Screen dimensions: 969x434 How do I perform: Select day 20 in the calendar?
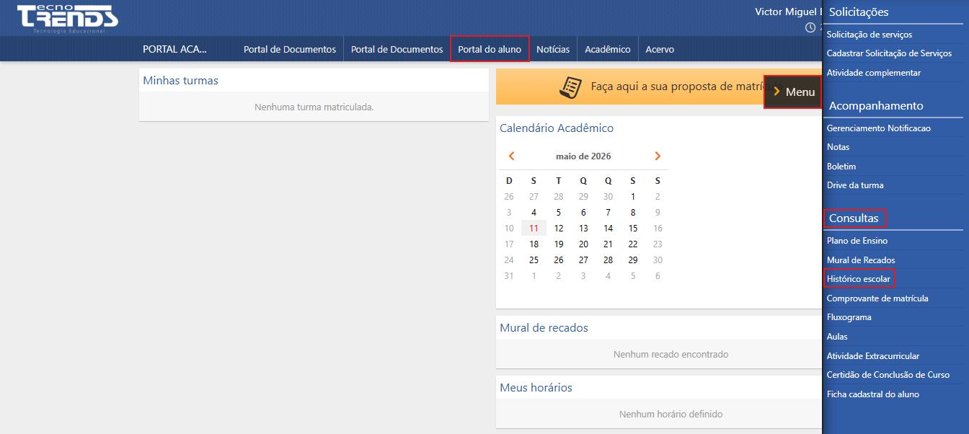tap(583, 244)
